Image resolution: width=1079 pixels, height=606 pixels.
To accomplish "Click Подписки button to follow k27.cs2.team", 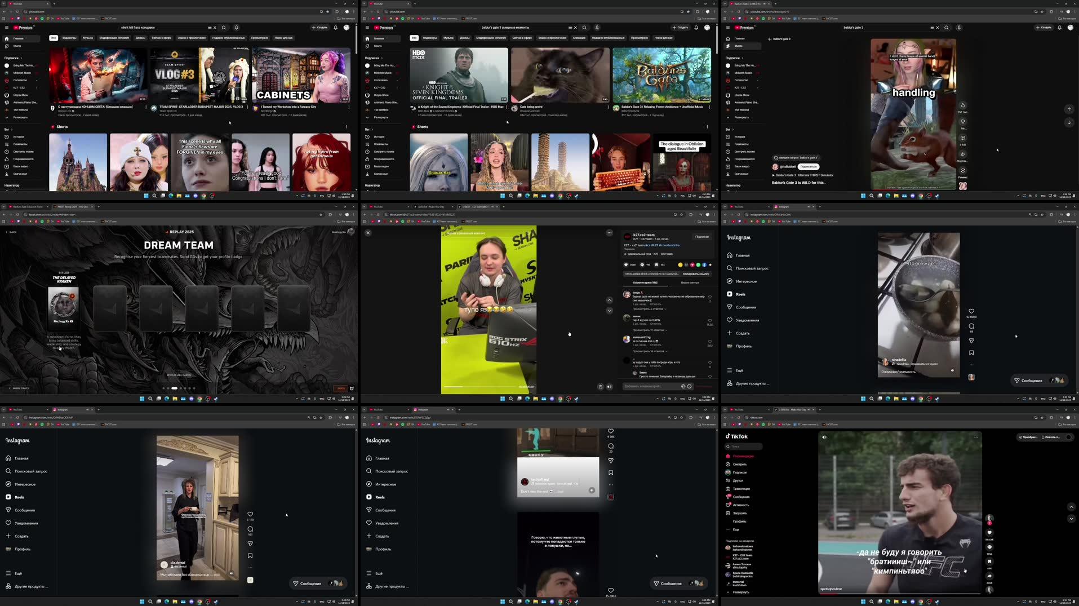I will pyautogui.click(x=702, y=236).
